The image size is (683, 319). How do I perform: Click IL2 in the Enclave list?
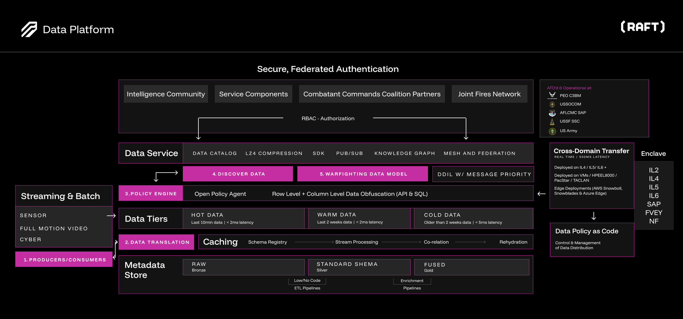click(x=654, y=170)
